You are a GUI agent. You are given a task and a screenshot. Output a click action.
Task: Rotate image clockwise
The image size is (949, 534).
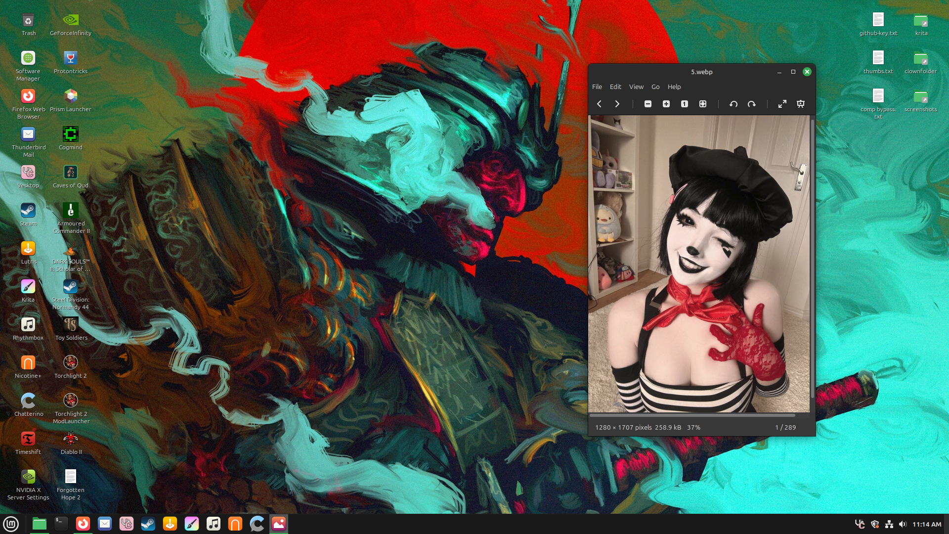tap(752, 104)
